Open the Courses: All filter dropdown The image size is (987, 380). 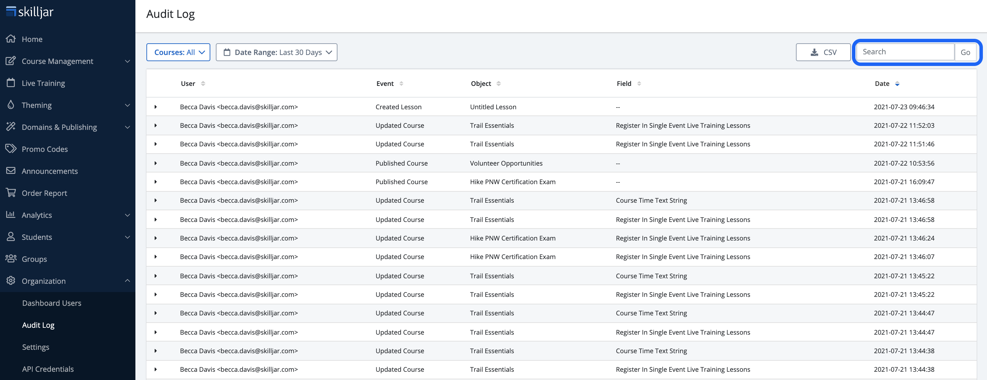pyautogui.click(x=178, y=52)
